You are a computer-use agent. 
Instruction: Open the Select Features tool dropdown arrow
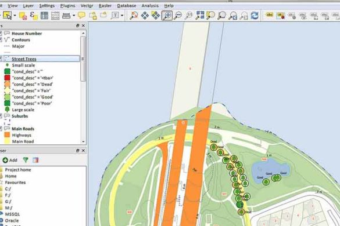(x=15, y=16)
